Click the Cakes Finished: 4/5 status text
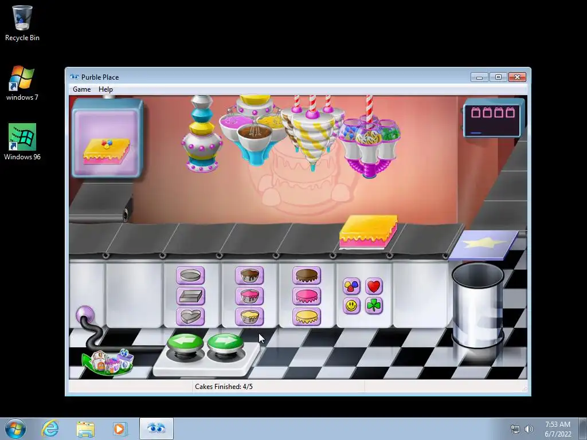 click(224, 387)
